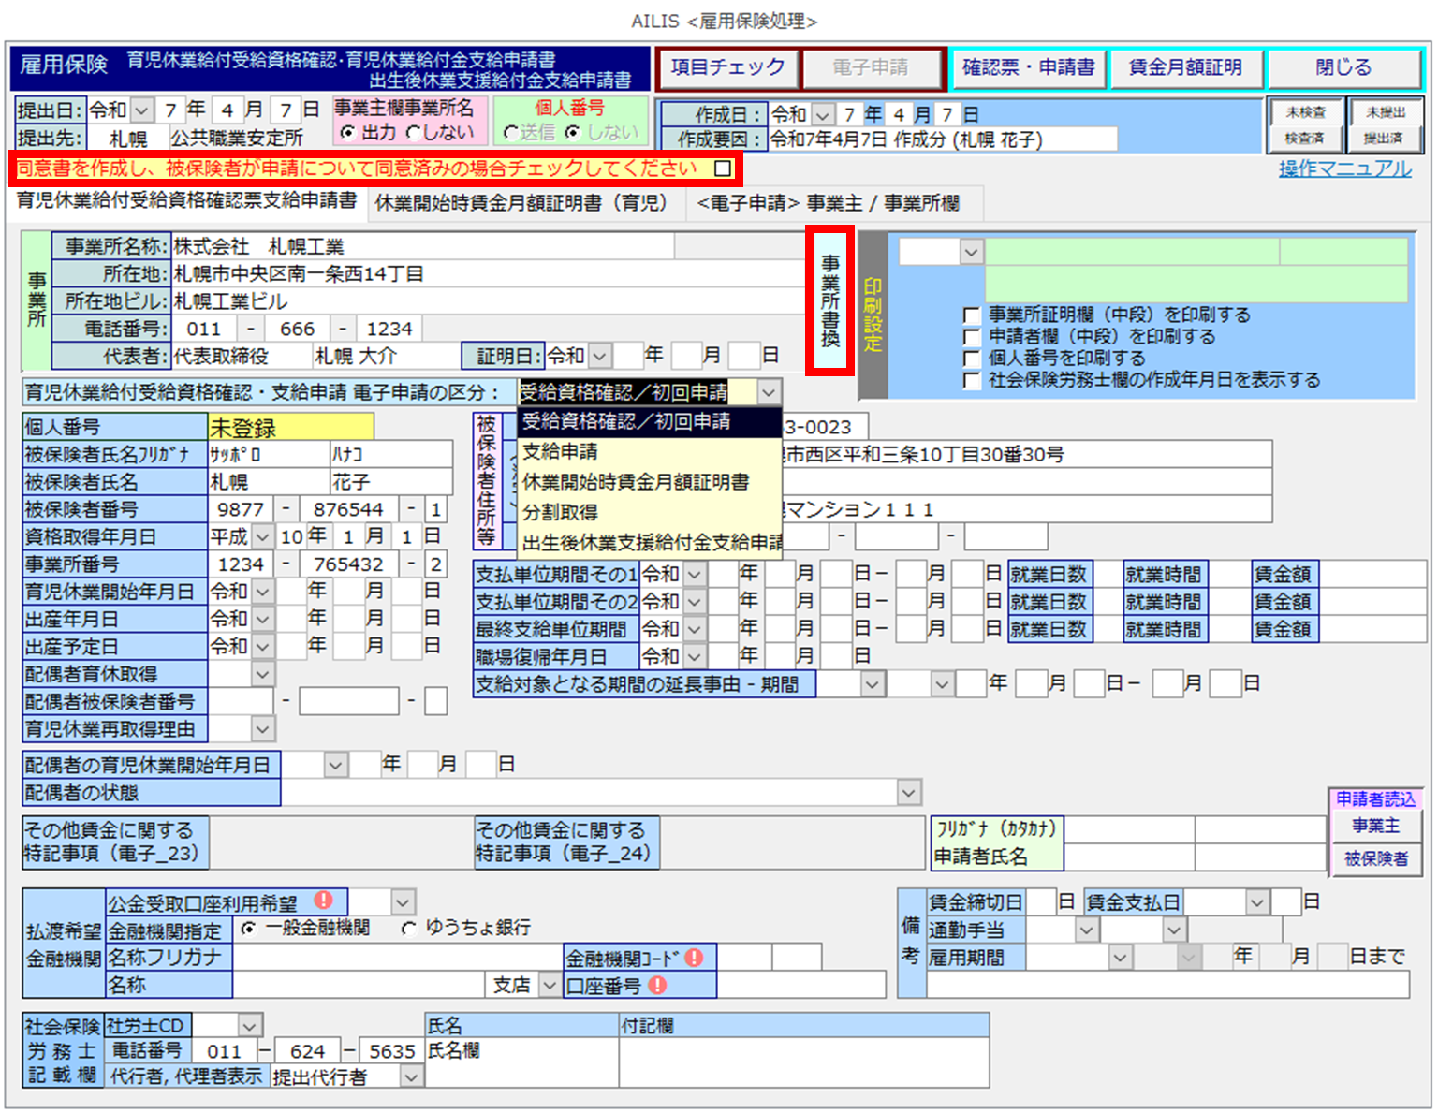Click the red exclamation icon beside 口座番号
Screen dimensions: 1438x1113
658,985
